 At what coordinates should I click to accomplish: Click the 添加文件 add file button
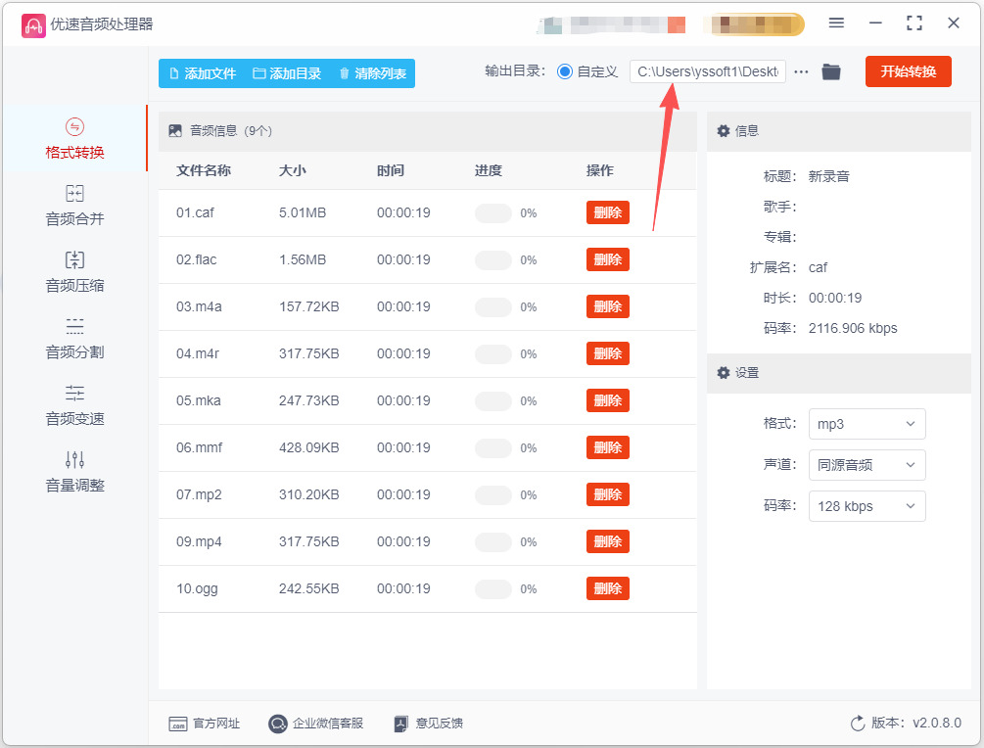203,73
